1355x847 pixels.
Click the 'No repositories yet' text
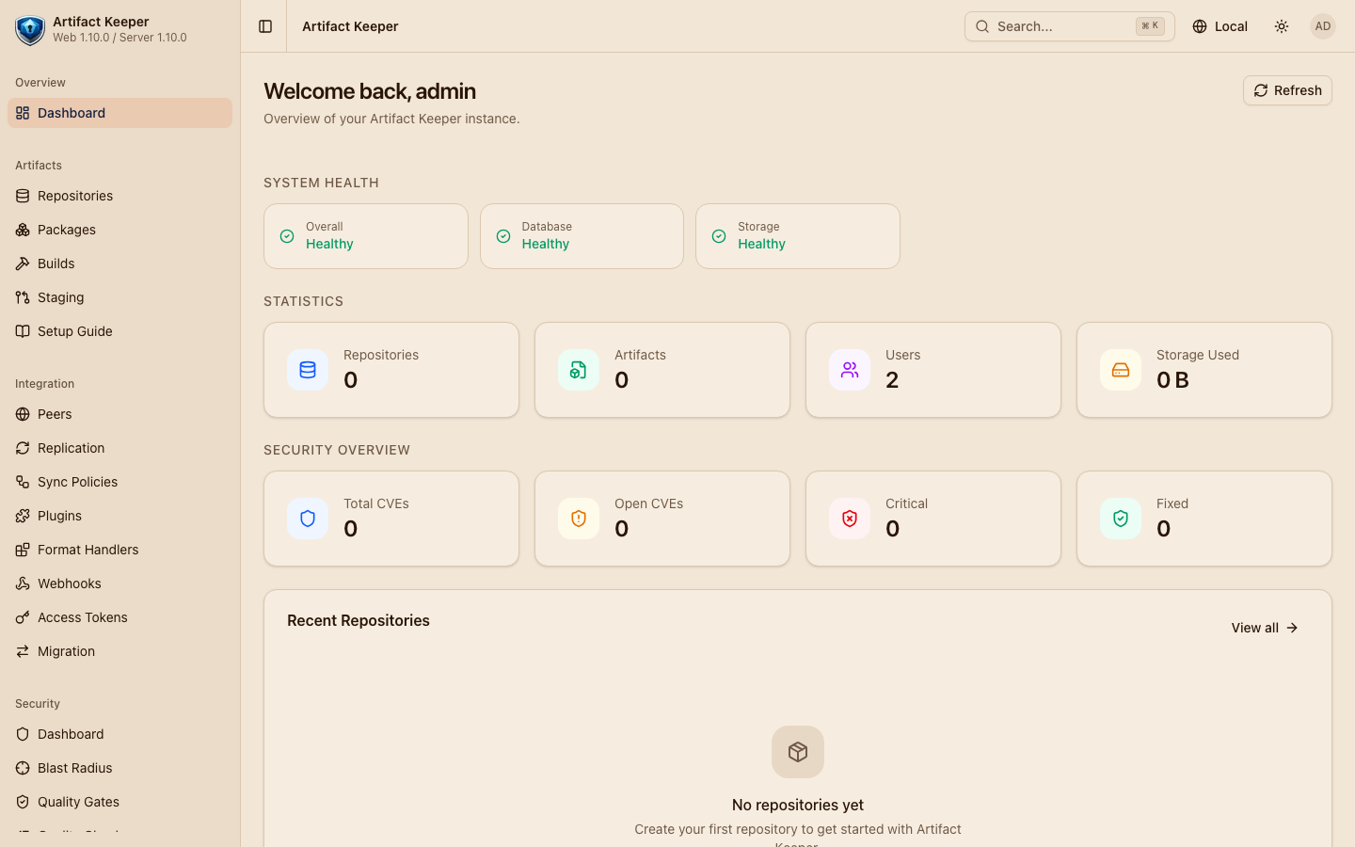pyautogui.click(x=798, y=805)
